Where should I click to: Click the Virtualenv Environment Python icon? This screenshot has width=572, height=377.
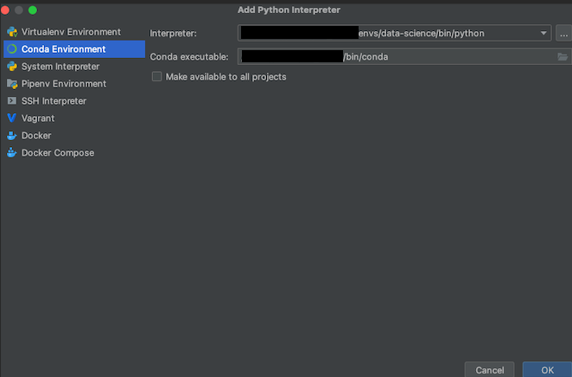pyautogui.click(x=11, y=32)
